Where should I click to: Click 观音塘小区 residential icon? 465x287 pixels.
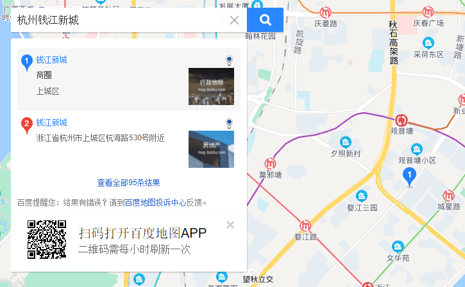pyautogui.click(x=417, y=149)
